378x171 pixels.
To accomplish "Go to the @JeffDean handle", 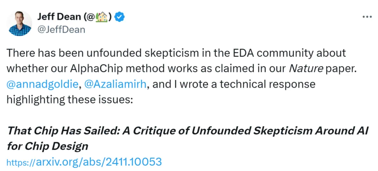I will point(61,29).
